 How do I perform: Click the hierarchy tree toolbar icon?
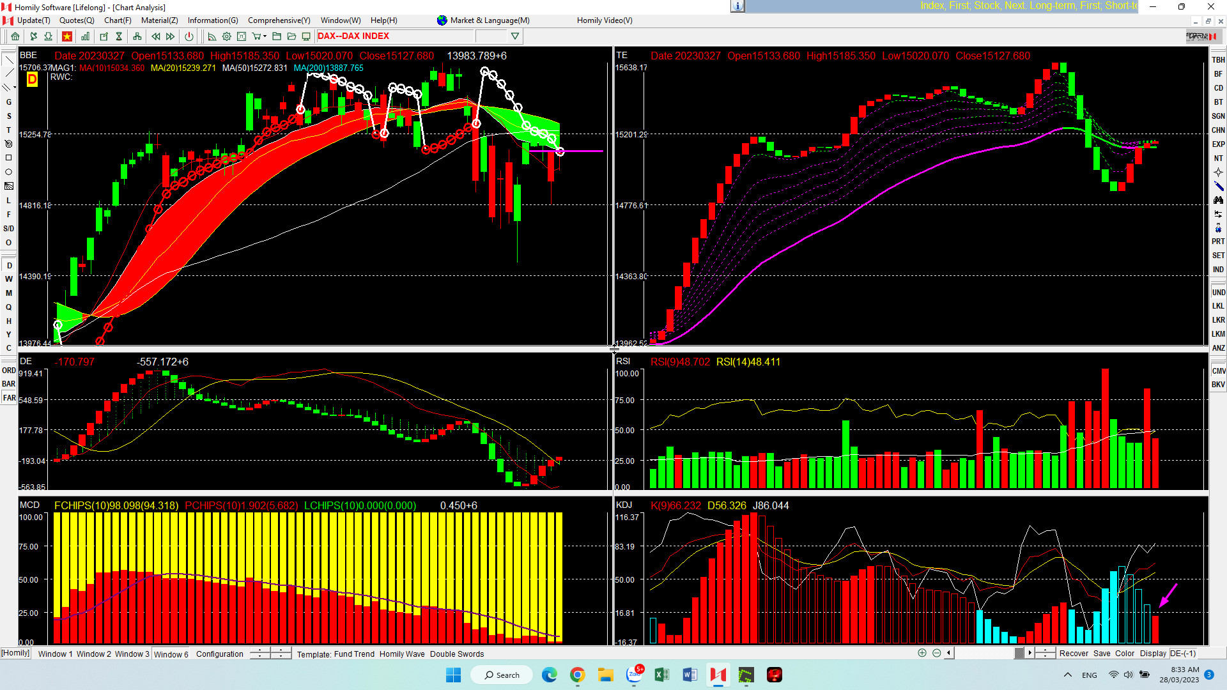click(137, 36)
